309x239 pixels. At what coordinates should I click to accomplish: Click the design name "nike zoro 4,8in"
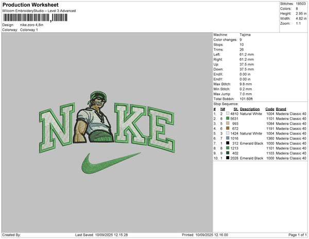click(32, 25)
